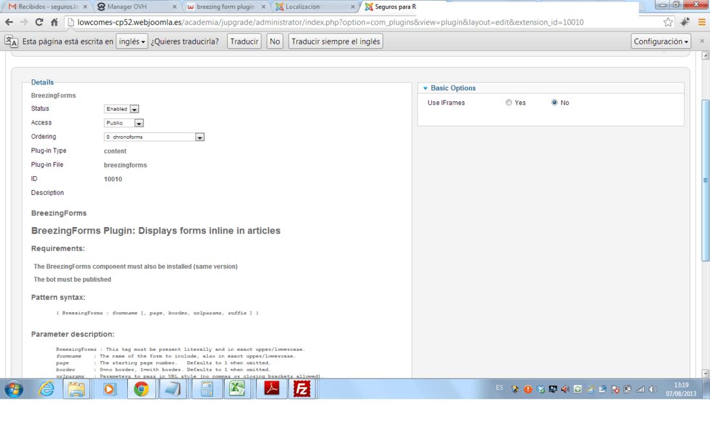This screenshot has width=710, height=436.
Task: Click the Plug-in Type value content
Action: point(115,151)
